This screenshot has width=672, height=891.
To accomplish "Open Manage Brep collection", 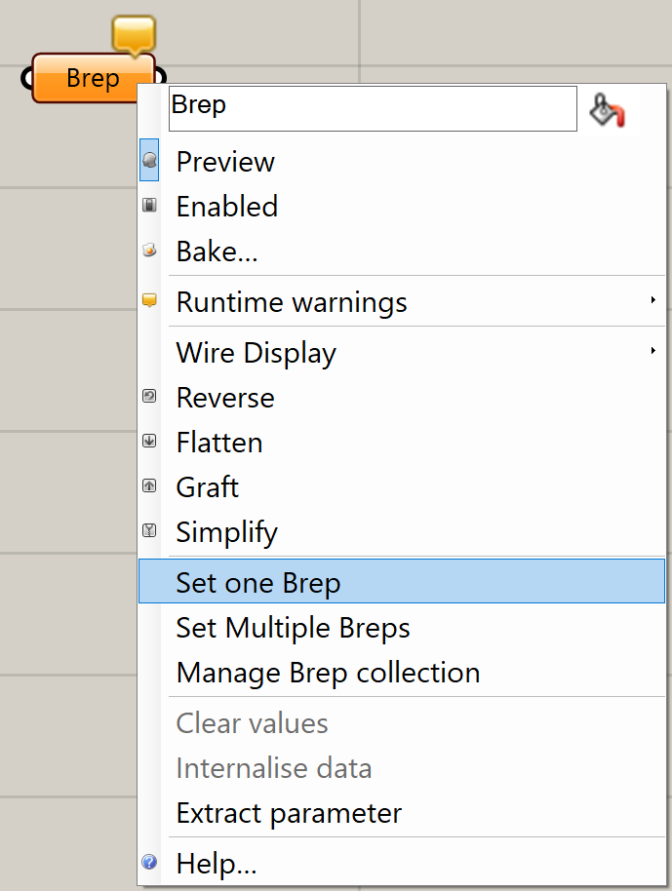I will point(328,673).
